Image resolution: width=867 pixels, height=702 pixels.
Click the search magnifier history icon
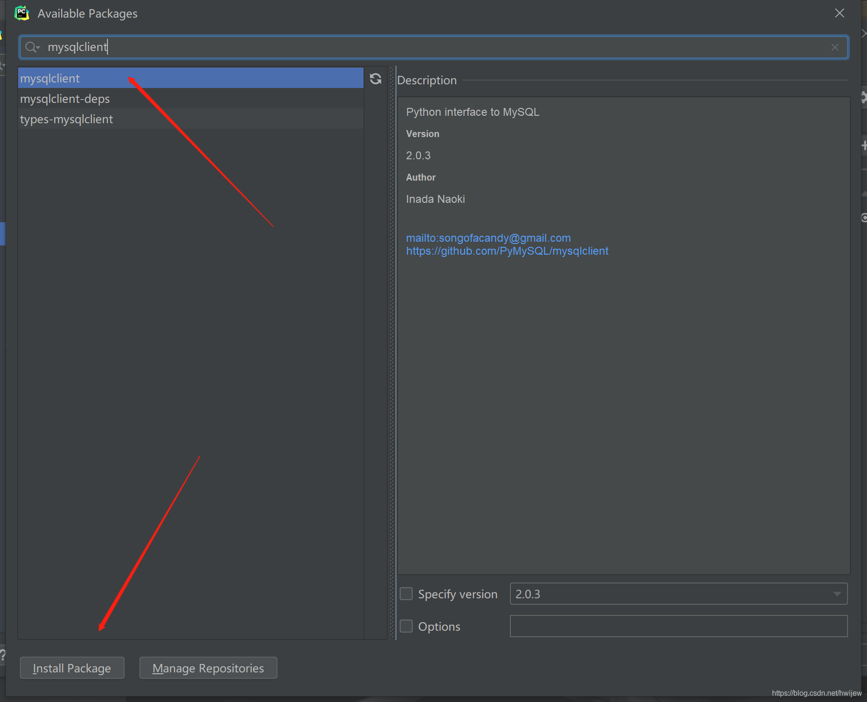point(32,47)
